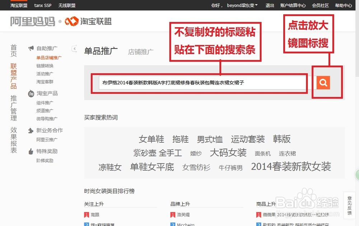Click the 淘宝联盟 logo icon
The image size is (359, 226).
pos(72,21)
